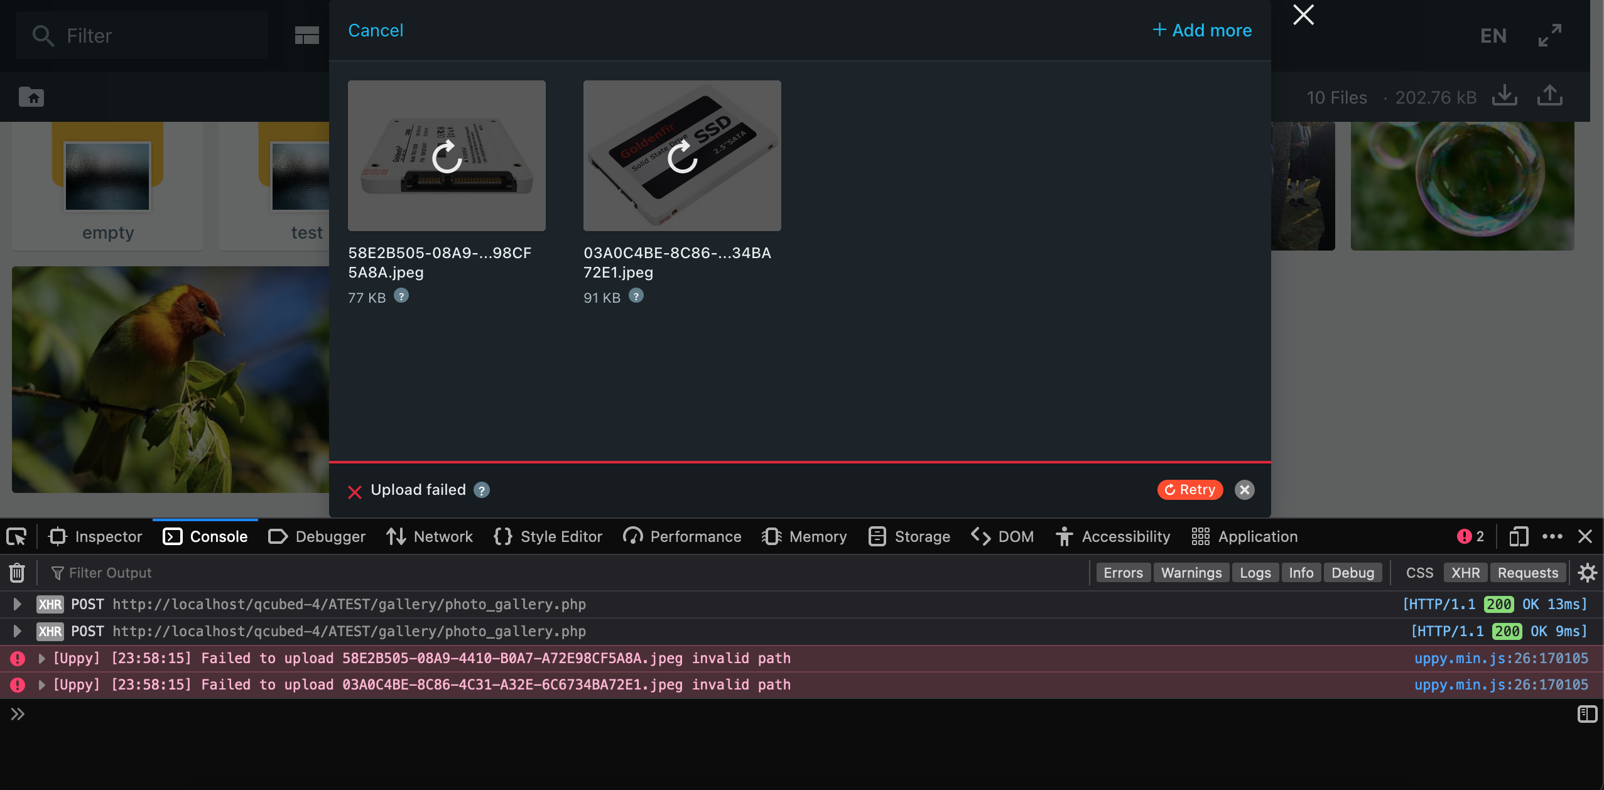This screenshot has height=790, width=1604.
Task: Click help icon next to Upload failed
Action: (x=482, y=490)
